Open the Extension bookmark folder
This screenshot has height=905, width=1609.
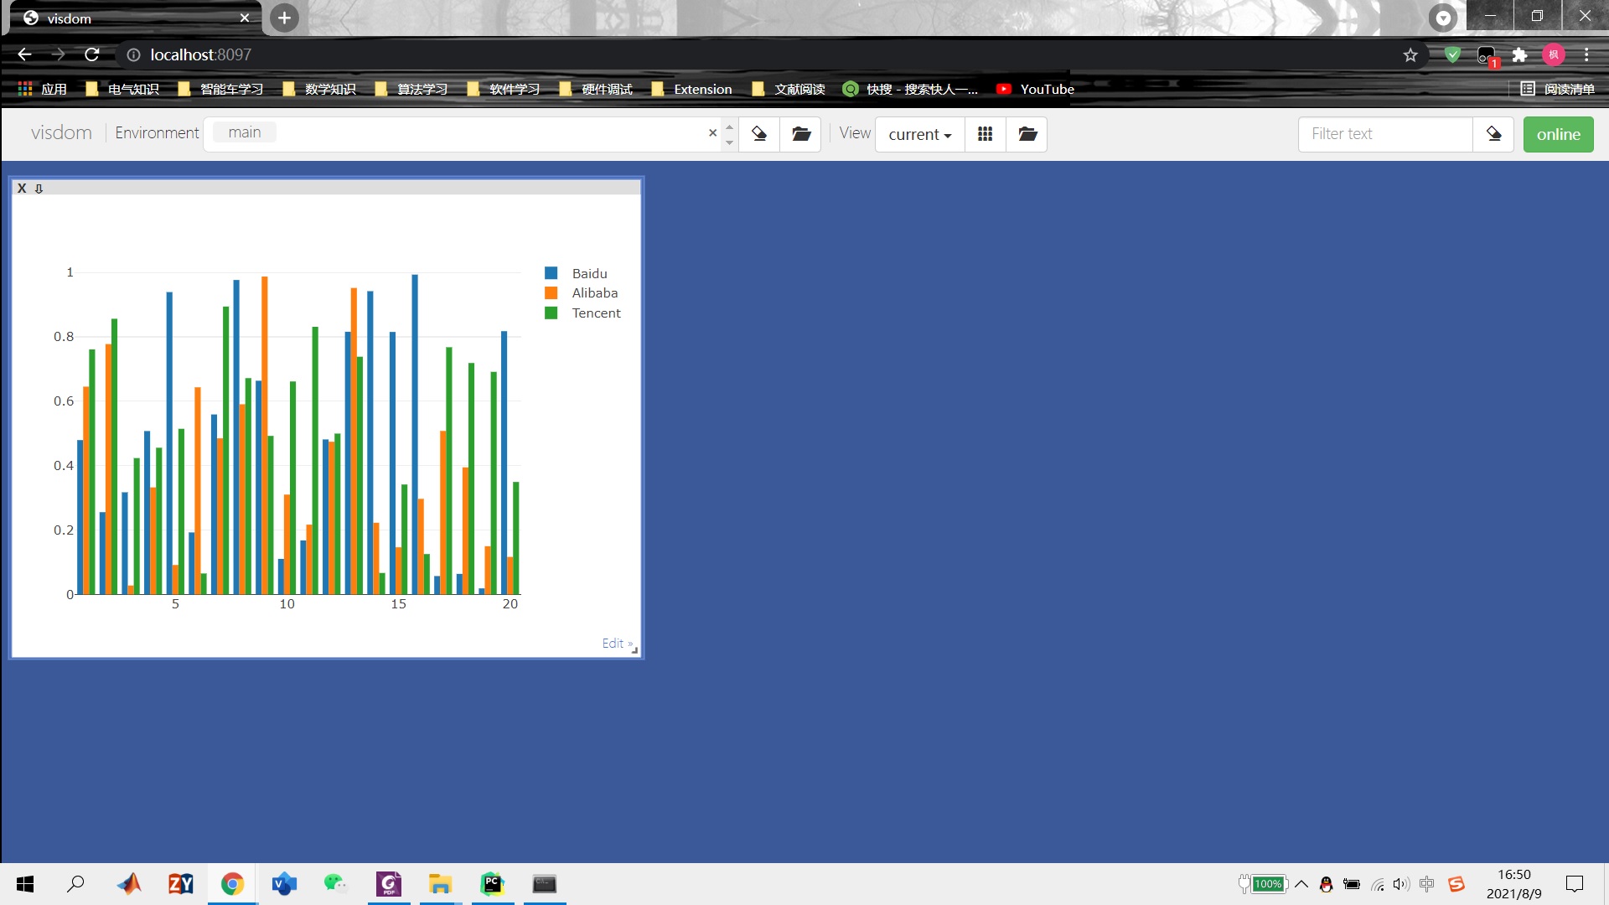pyautogui.click(x=692, y=89)
